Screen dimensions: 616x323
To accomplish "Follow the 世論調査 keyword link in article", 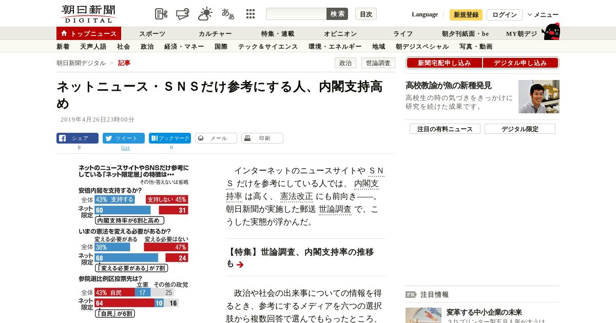I will coord(335,209).
